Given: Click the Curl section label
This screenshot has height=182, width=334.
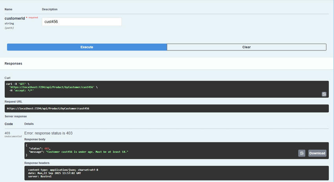Looking at the screenshot, I should (x=7, y=78).
